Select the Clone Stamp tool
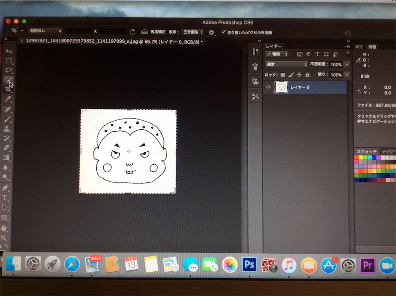Image resolution: width=396 pixels, height=296 pixels. coord(7,129)
